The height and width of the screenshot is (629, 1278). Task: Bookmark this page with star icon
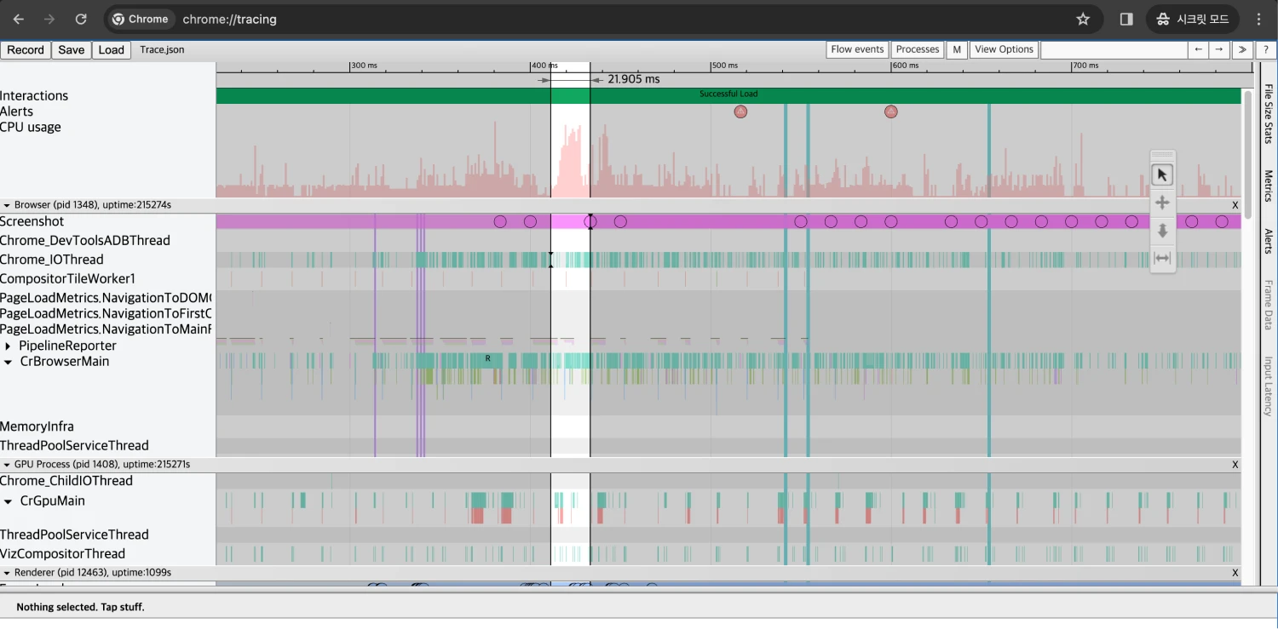click(x=1083, y=19)
